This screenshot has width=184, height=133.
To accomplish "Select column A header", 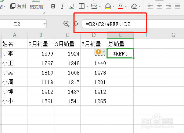I will click(15, 35).
